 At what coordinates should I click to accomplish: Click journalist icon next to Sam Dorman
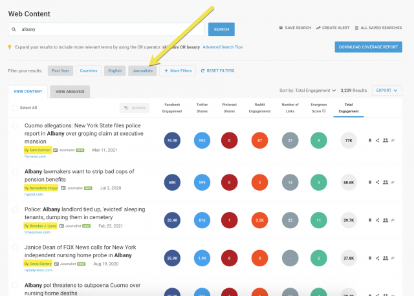tap(56, 150)
